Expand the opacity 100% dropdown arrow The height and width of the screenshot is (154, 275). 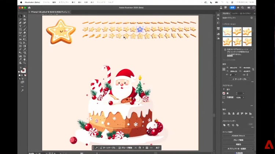tap(244, 97)
